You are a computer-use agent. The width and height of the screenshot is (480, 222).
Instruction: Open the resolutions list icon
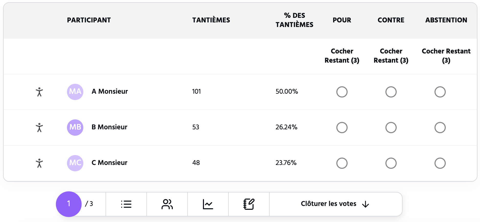coord(126,204)
